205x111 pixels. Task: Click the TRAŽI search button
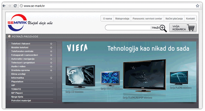click(155, 28)
